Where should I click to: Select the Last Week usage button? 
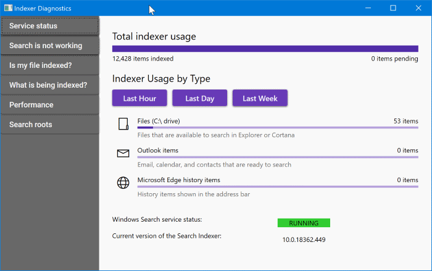coord(260,98)
